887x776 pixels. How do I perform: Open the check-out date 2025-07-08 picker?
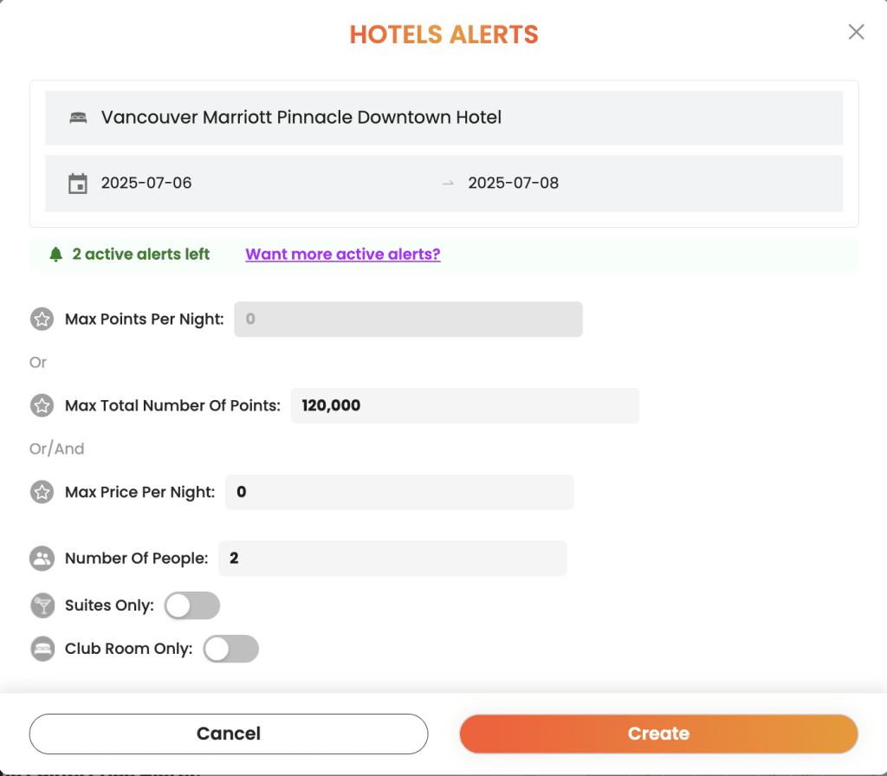pyautogui.click(x=514, y=184)
